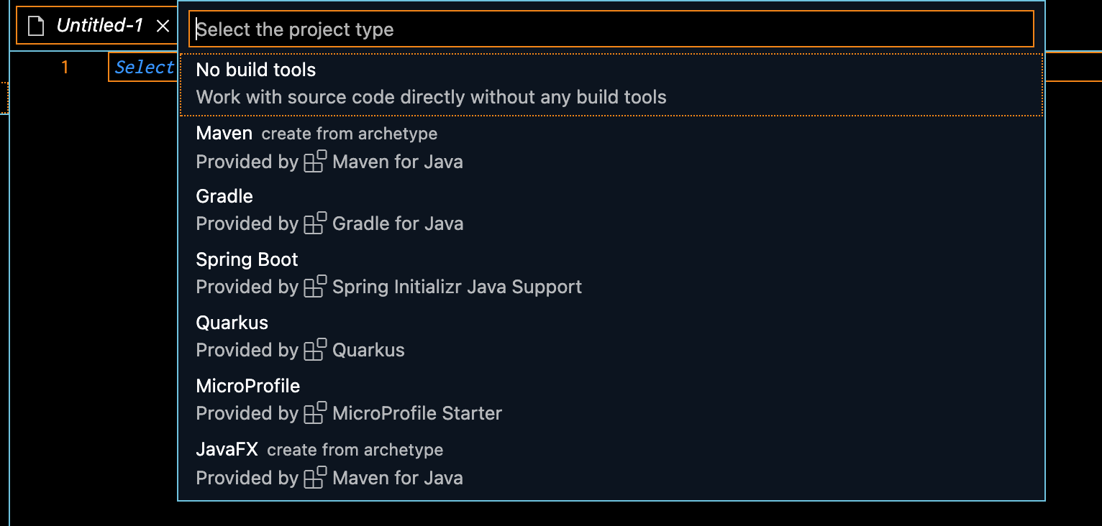Switch to the Untitled-1 tab

pos(100,27)
